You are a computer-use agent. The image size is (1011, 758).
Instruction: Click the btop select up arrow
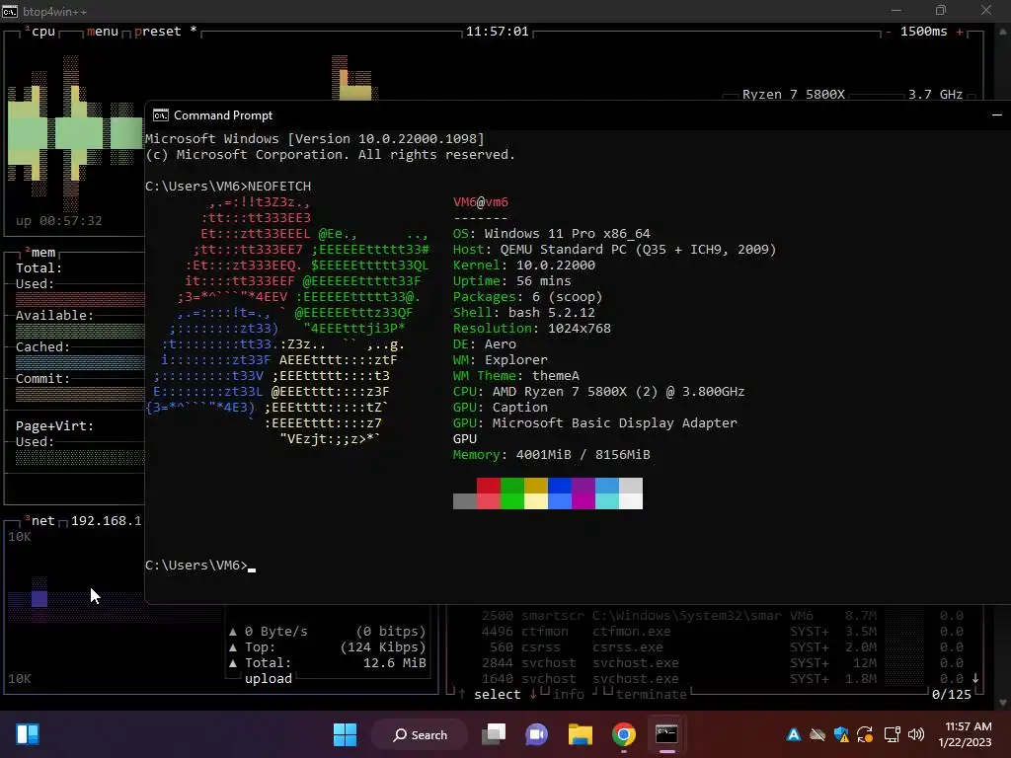pos(462,694)
